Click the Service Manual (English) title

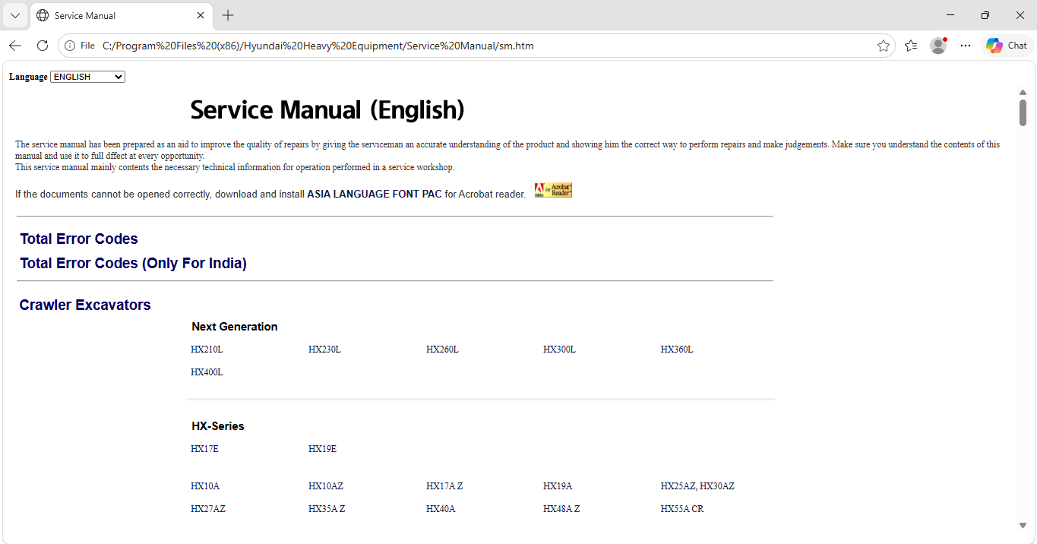point(327,110)
